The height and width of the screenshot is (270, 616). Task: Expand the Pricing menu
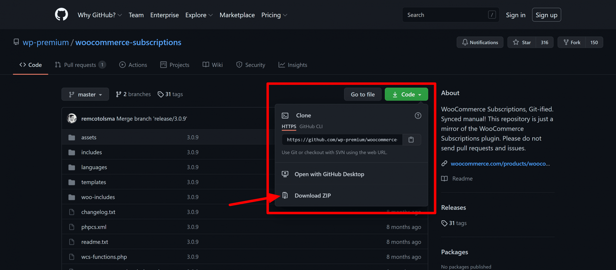click(x=274, y=15)
